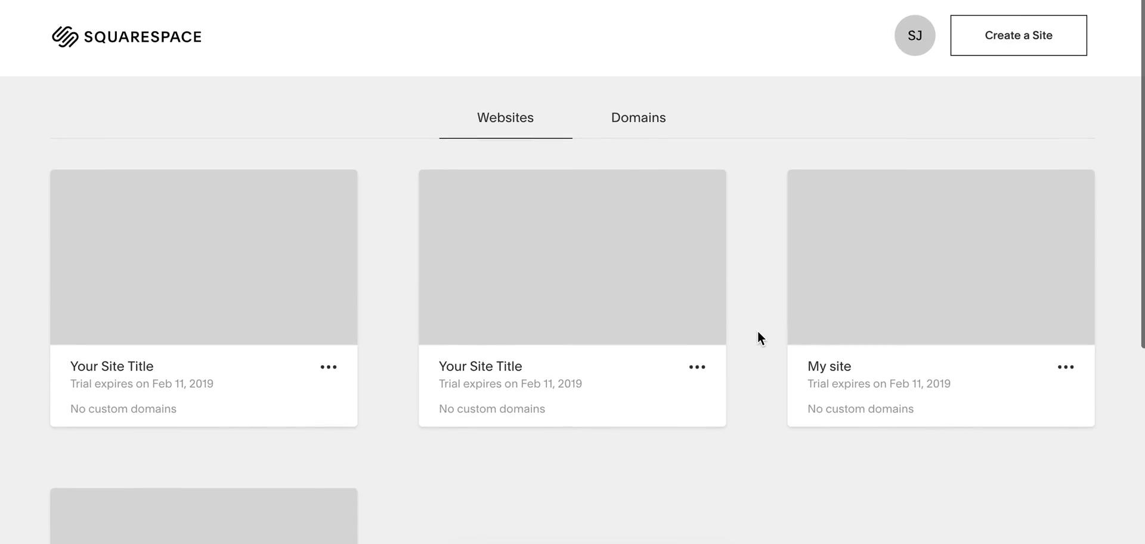This screenshot has height=544, width=1145.
Task: Open the middle Your Site Title thumbnail
Action: (x=572, y=257)
